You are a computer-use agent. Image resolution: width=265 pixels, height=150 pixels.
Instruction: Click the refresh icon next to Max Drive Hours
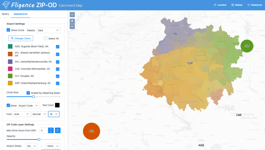click(58, 130)
